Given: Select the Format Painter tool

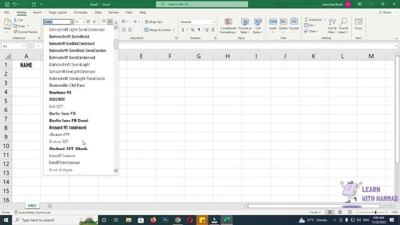Looking at the screenshot, I should point(25,32).
